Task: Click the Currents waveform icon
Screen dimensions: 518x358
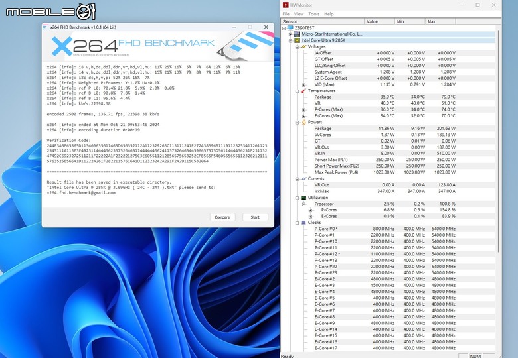Action: 303,178
